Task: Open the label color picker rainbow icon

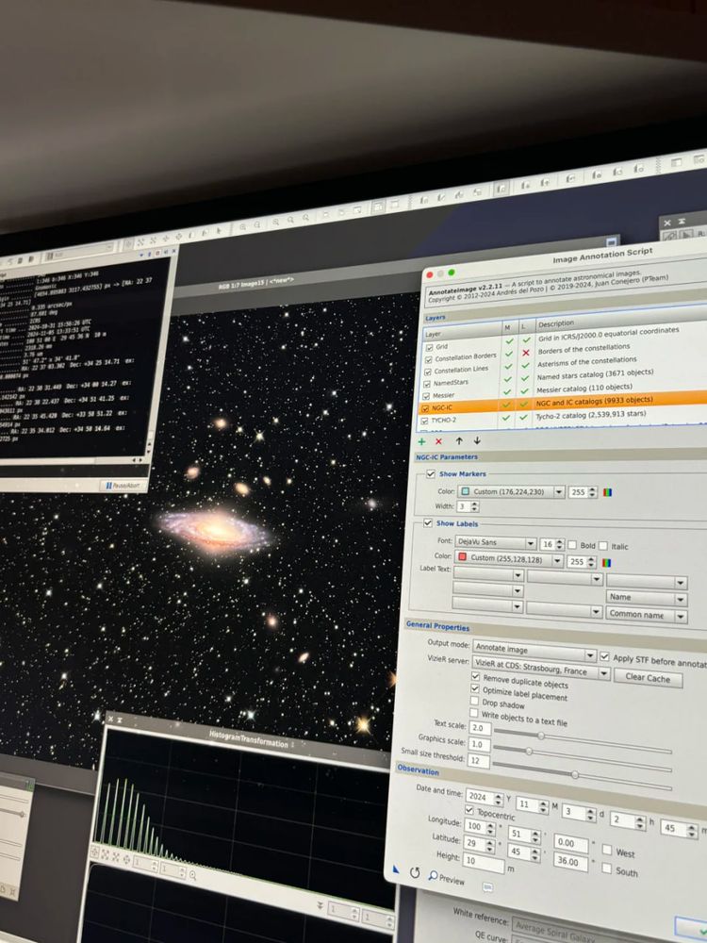Action: tap(607, 563)
